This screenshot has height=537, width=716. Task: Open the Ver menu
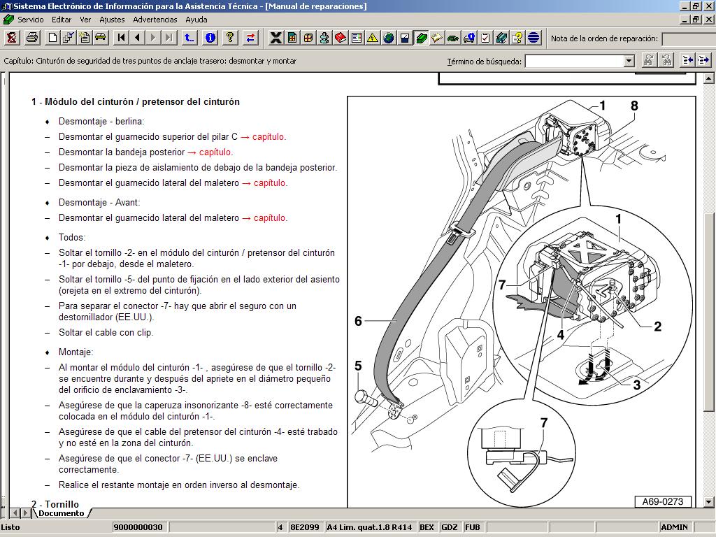(x=85, y=20)
